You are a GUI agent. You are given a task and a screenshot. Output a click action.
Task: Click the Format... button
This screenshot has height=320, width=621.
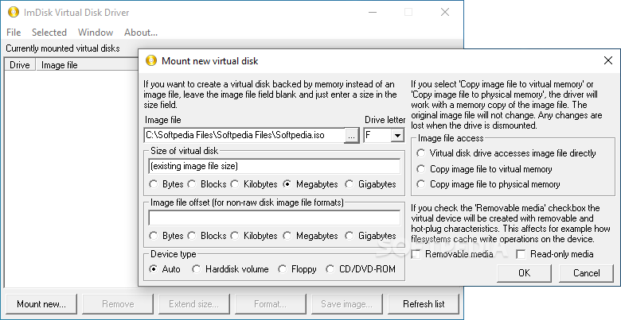(270, 304)
